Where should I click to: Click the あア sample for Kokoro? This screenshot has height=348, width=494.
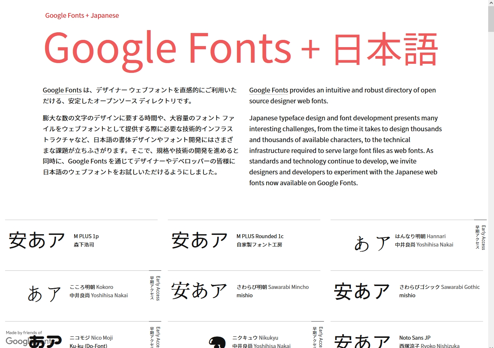coord(44,294)
